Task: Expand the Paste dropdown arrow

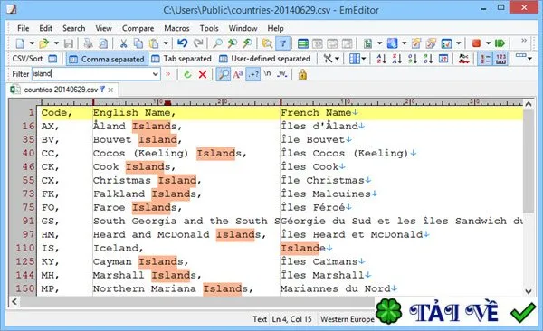Action: tap(166, 43)
